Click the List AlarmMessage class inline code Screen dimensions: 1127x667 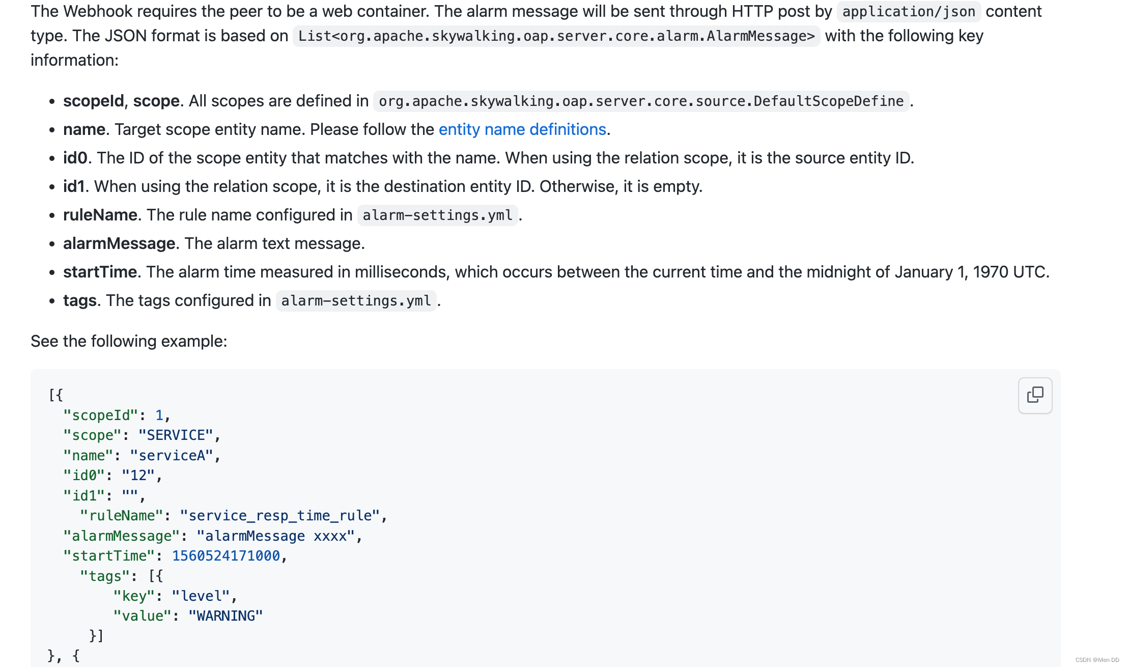(x=556, y=36)
